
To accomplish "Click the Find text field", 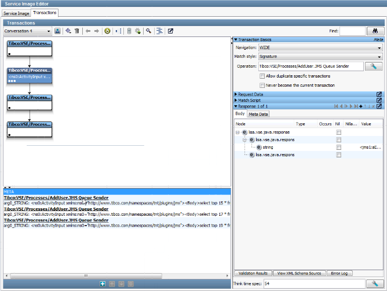I will pyautogui.click(x=352, y=31).
